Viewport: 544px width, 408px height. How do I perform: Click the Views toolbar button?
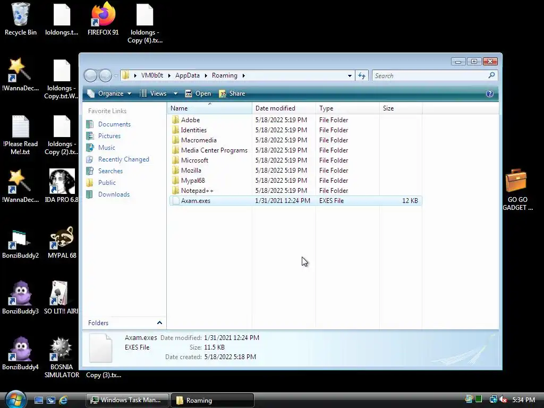153,93
